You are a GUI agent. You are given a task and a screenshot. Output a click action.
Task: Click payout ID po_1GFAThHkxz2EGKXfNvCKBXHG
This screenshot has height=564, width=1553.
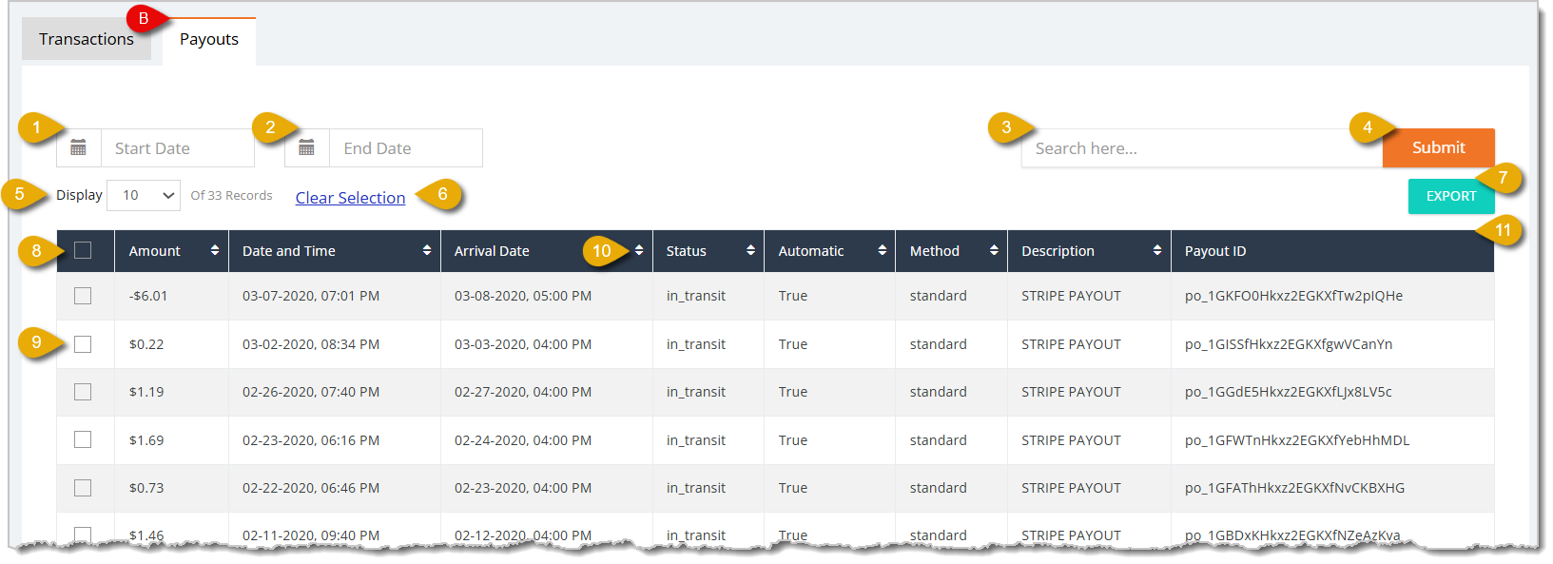pos(1294,488)
